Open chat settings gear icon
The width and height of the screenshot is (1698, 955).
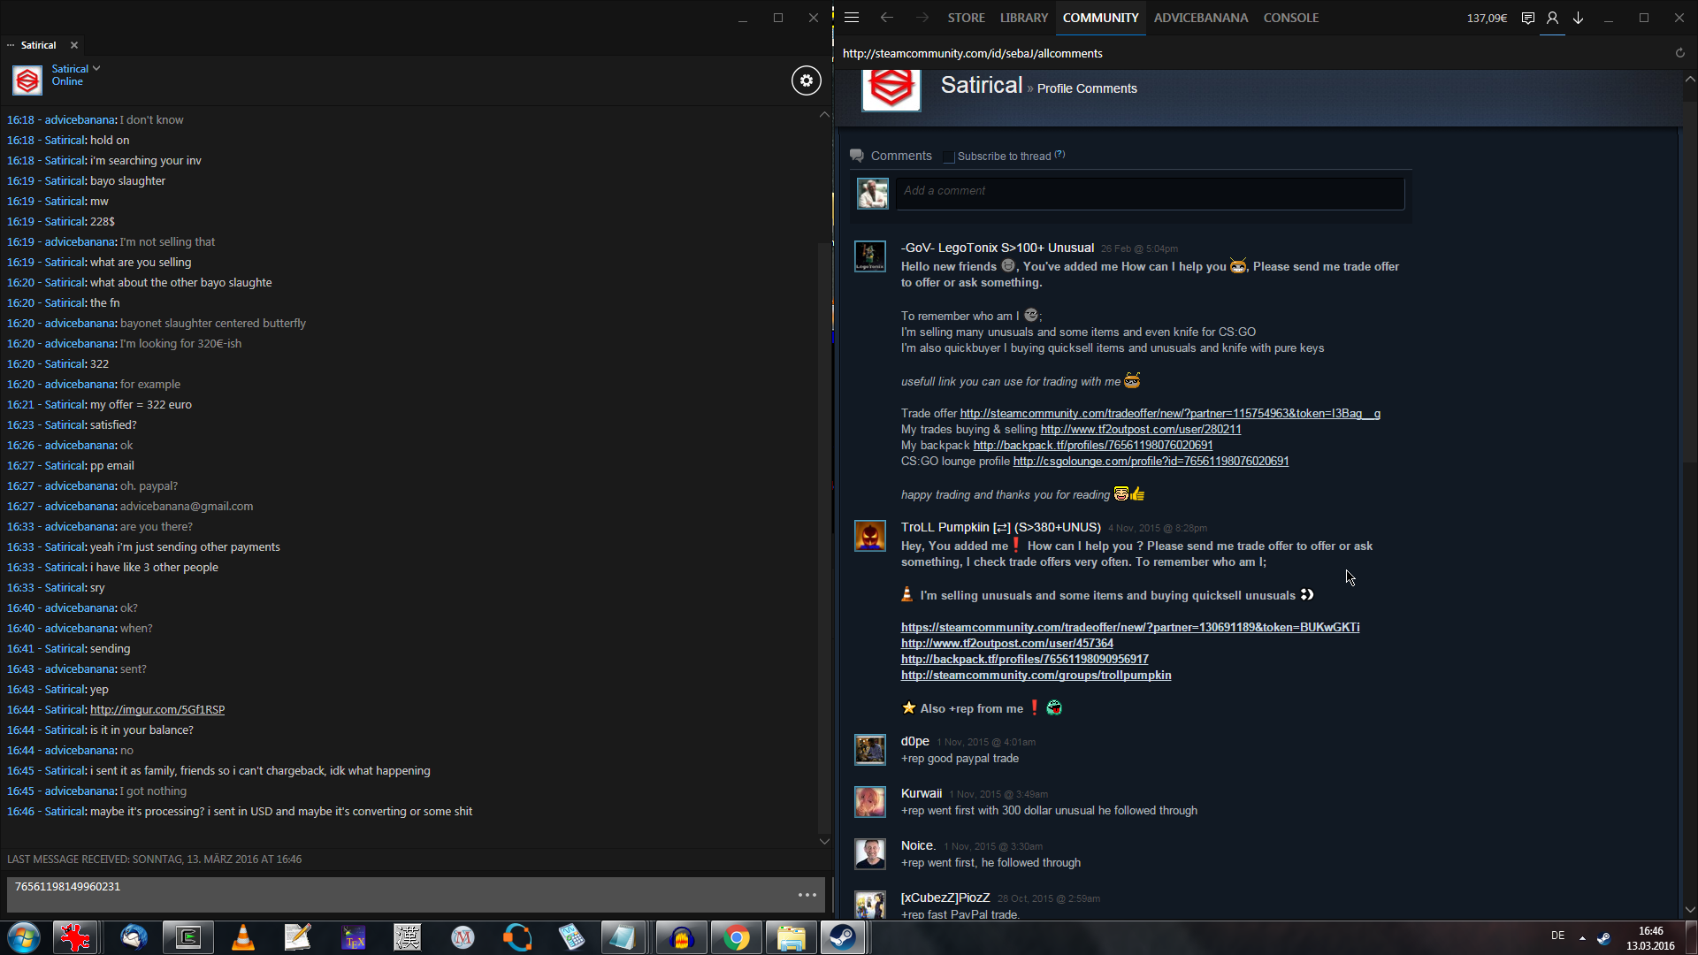(806, 81)
